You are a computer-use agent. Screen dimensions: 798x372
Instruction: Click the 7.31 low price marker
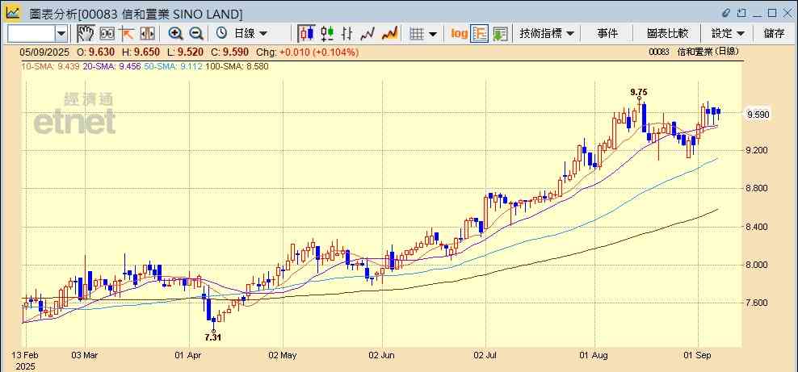(x=213, y=336)
